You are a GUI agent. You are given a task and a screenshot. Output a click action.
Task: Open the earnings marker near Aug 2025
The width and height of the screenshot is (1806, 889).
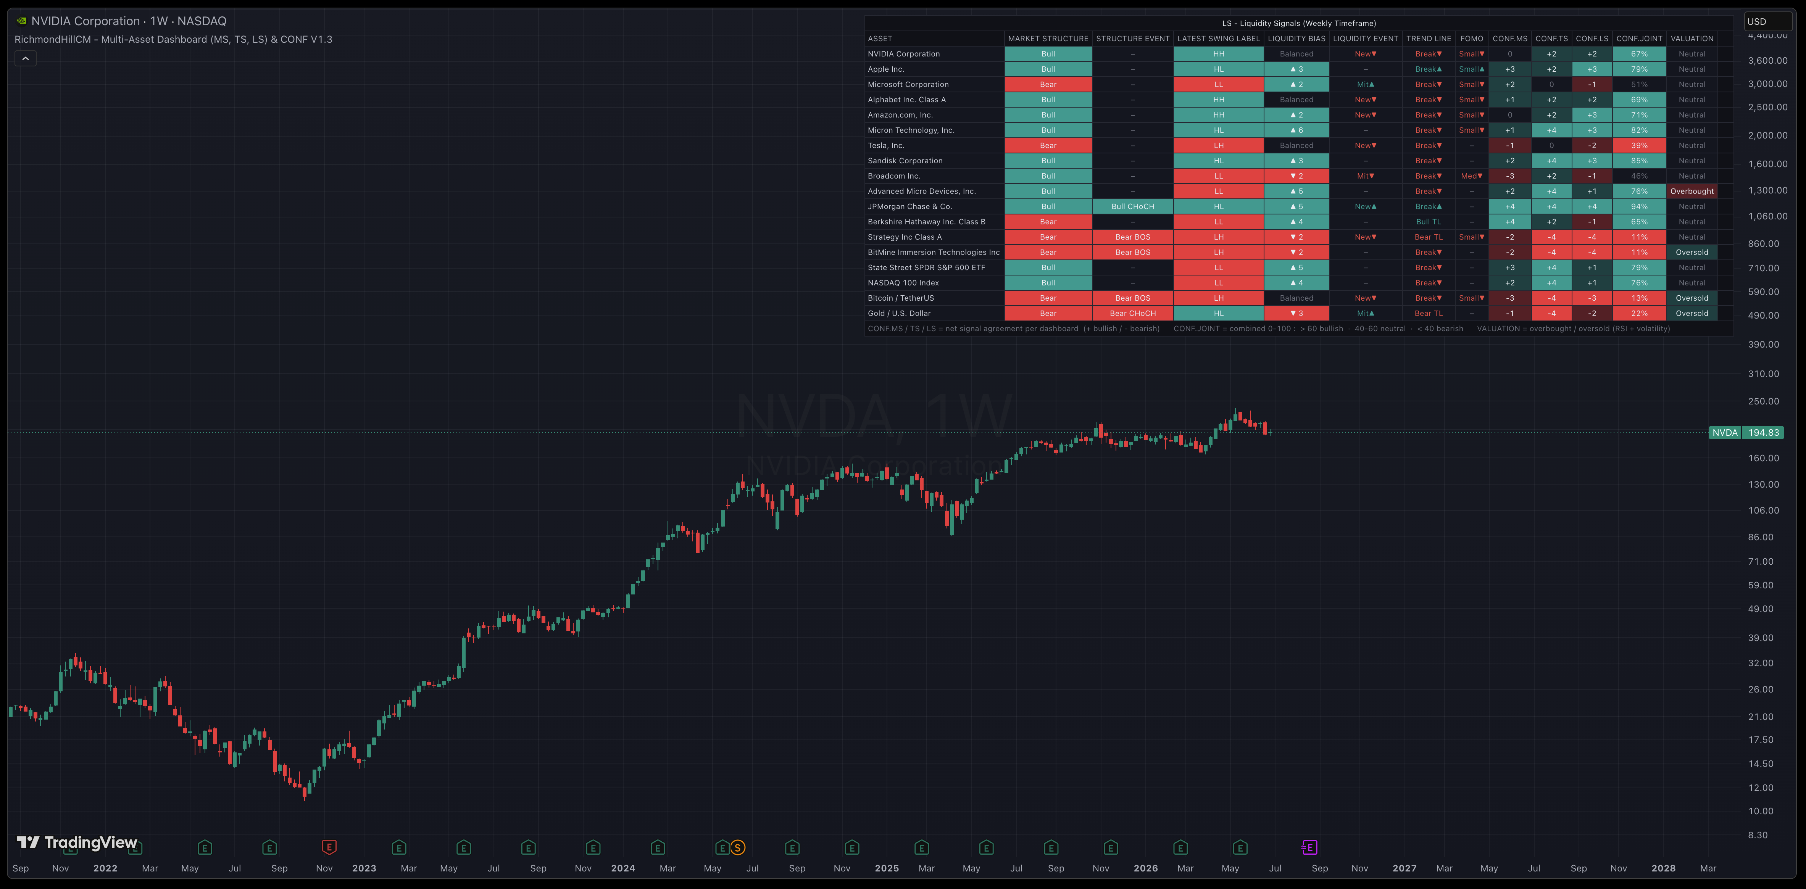(1051, 847)
